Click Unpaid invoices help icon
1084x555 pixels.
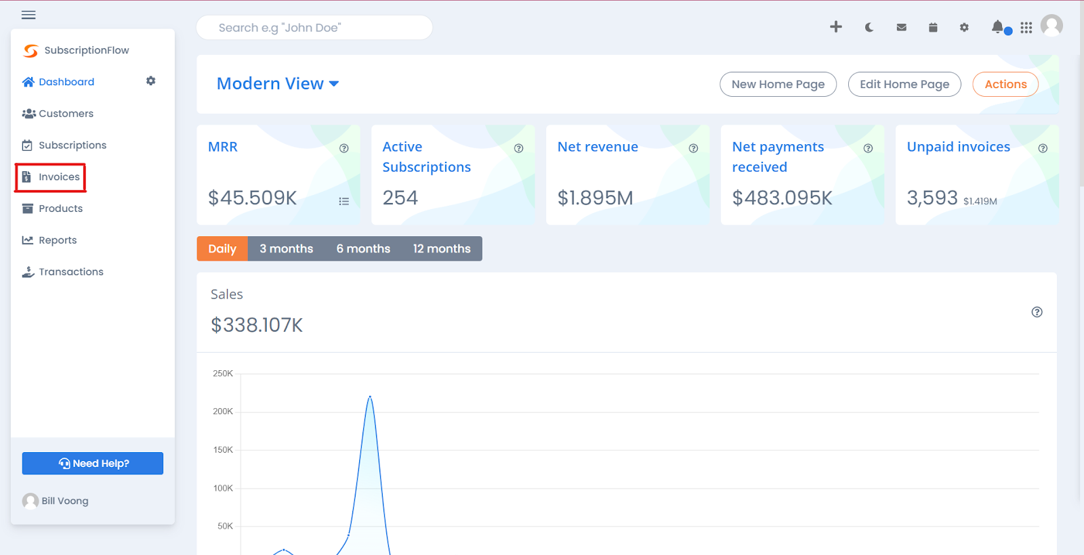click(x=1043, y=148)
